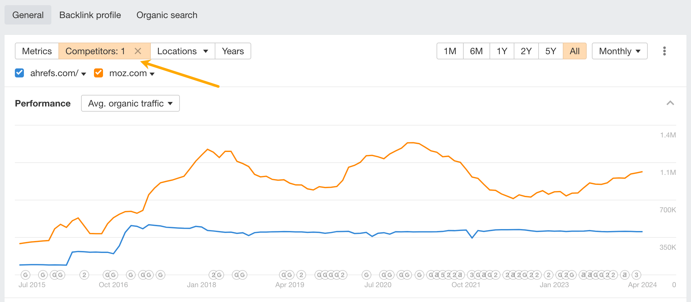Open the Monthly granularity dropdown
Viewport: 691px width, 302px height.
click(x=619, y=51)
